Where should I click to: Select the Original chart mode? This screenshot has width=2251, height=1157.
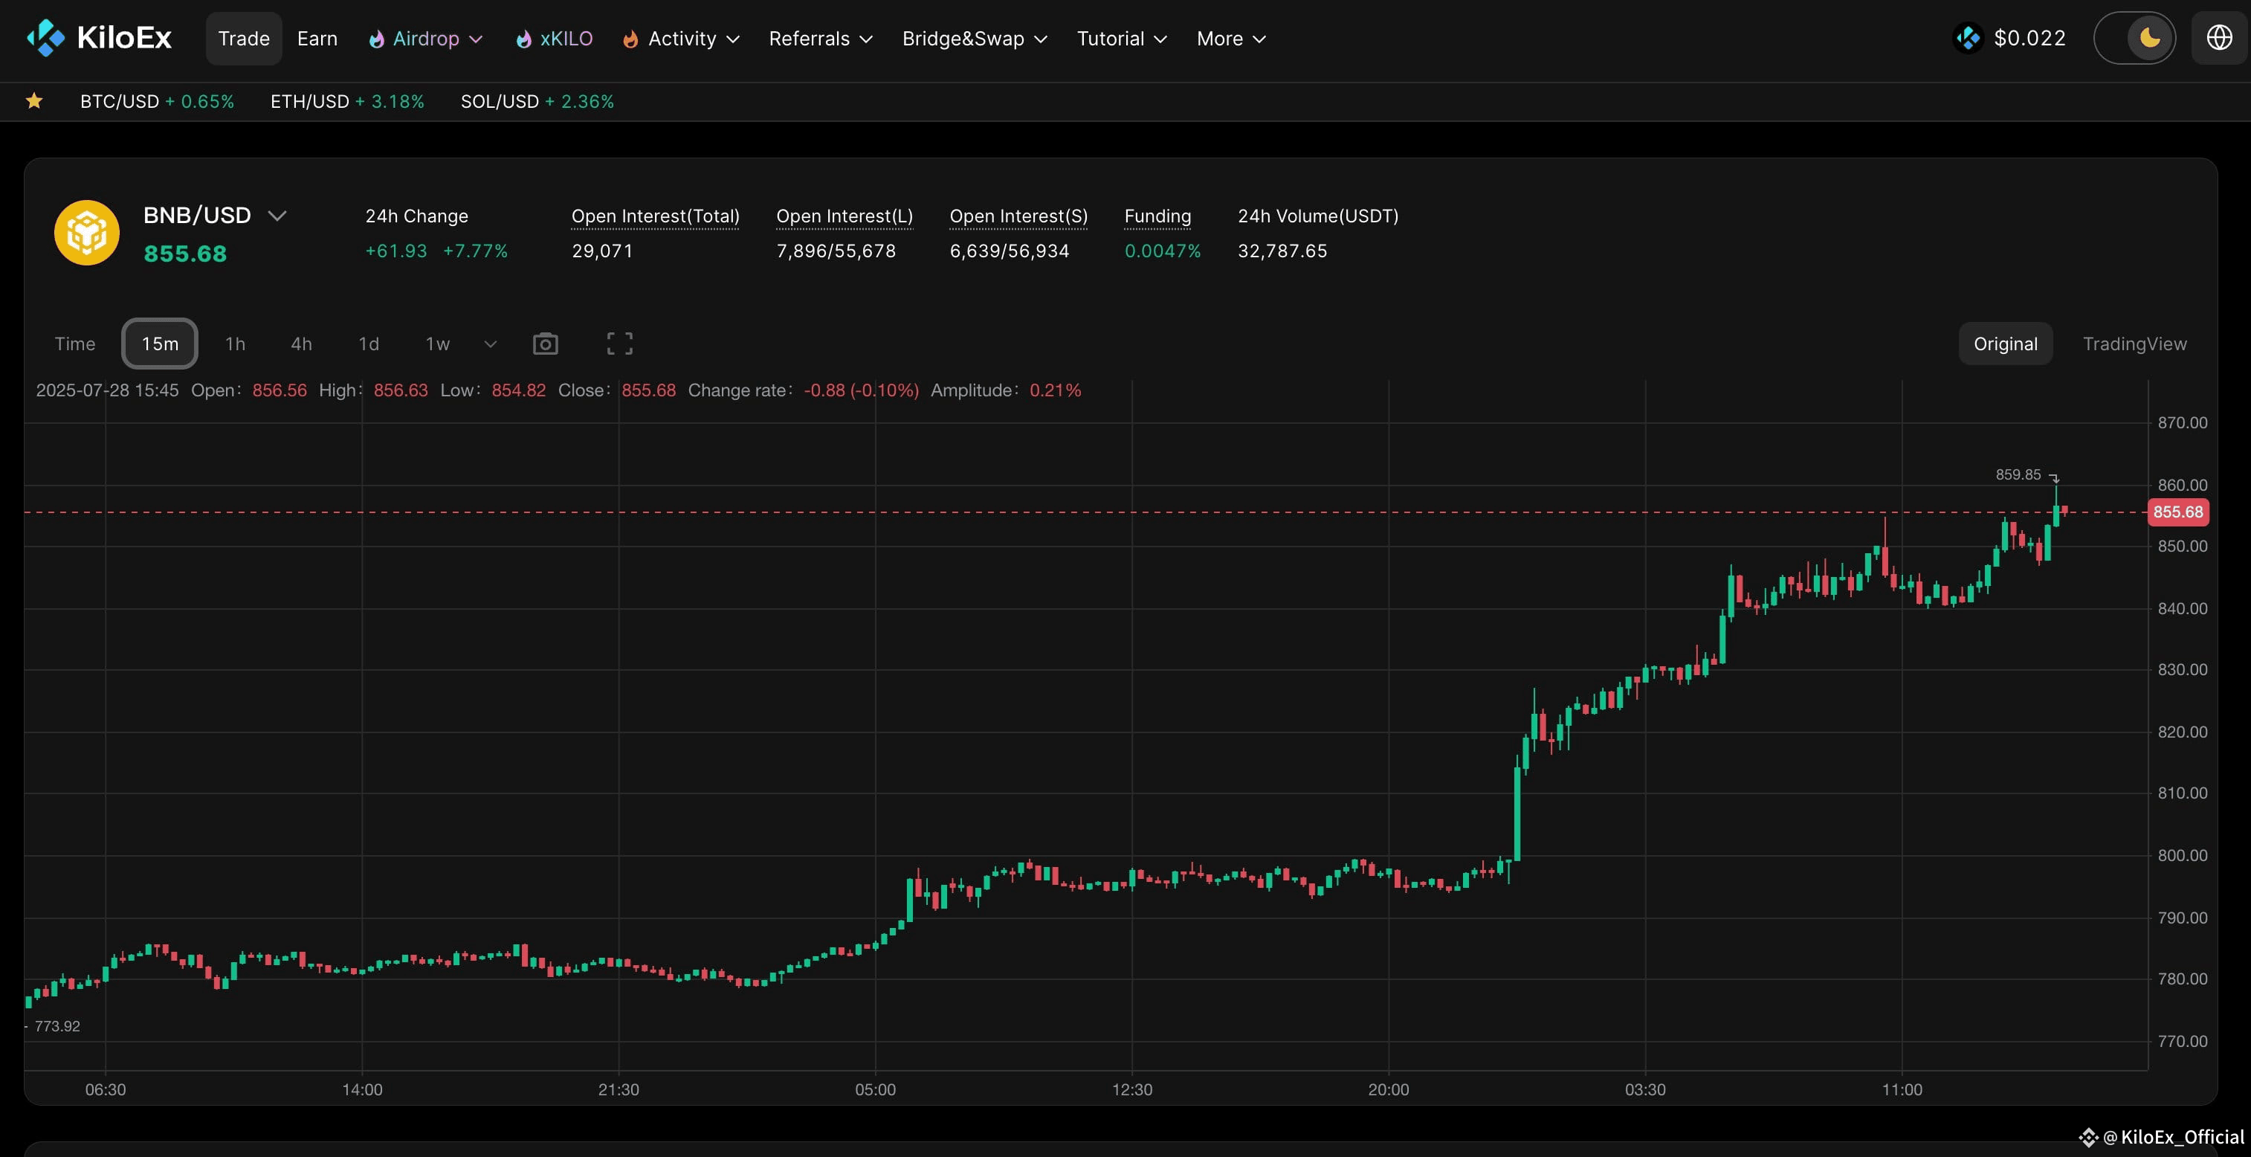pos(2006,344)
